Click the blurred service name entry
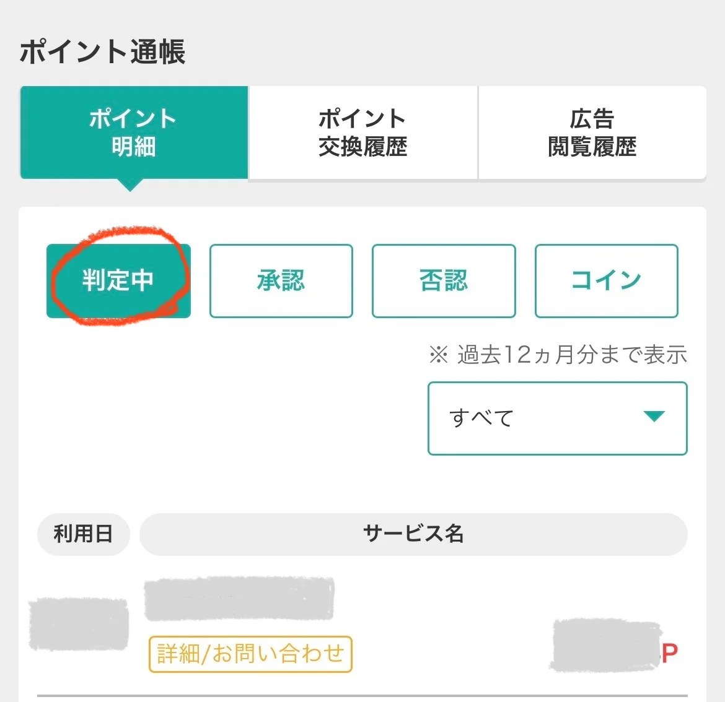Image resolution: width=725 pixels, height=702 pixels. [x=239, y=599]
